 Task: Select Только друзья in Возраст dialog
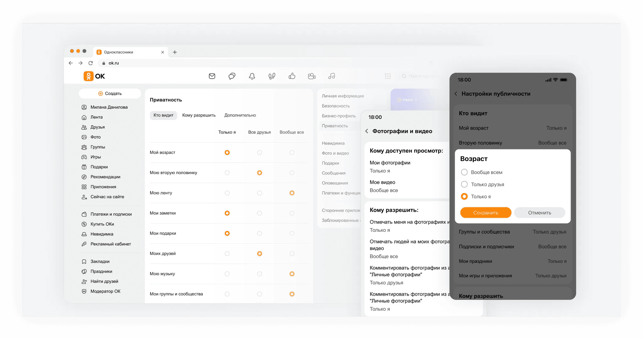(464, 185)
